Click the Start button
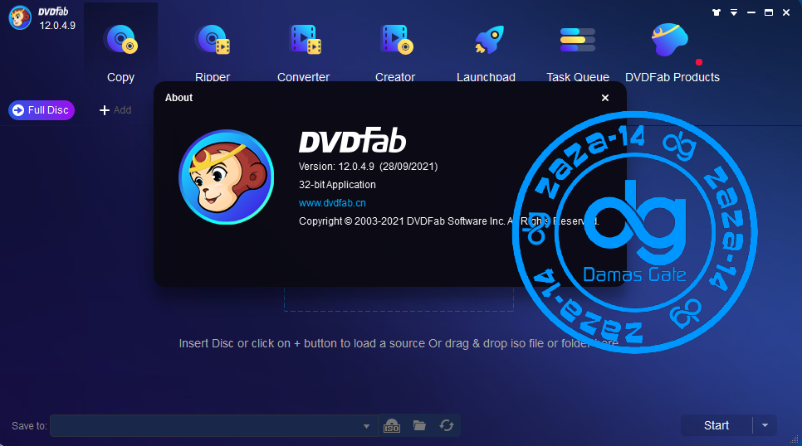The width and height of the screenshot is (802, 446). point(716,425)
